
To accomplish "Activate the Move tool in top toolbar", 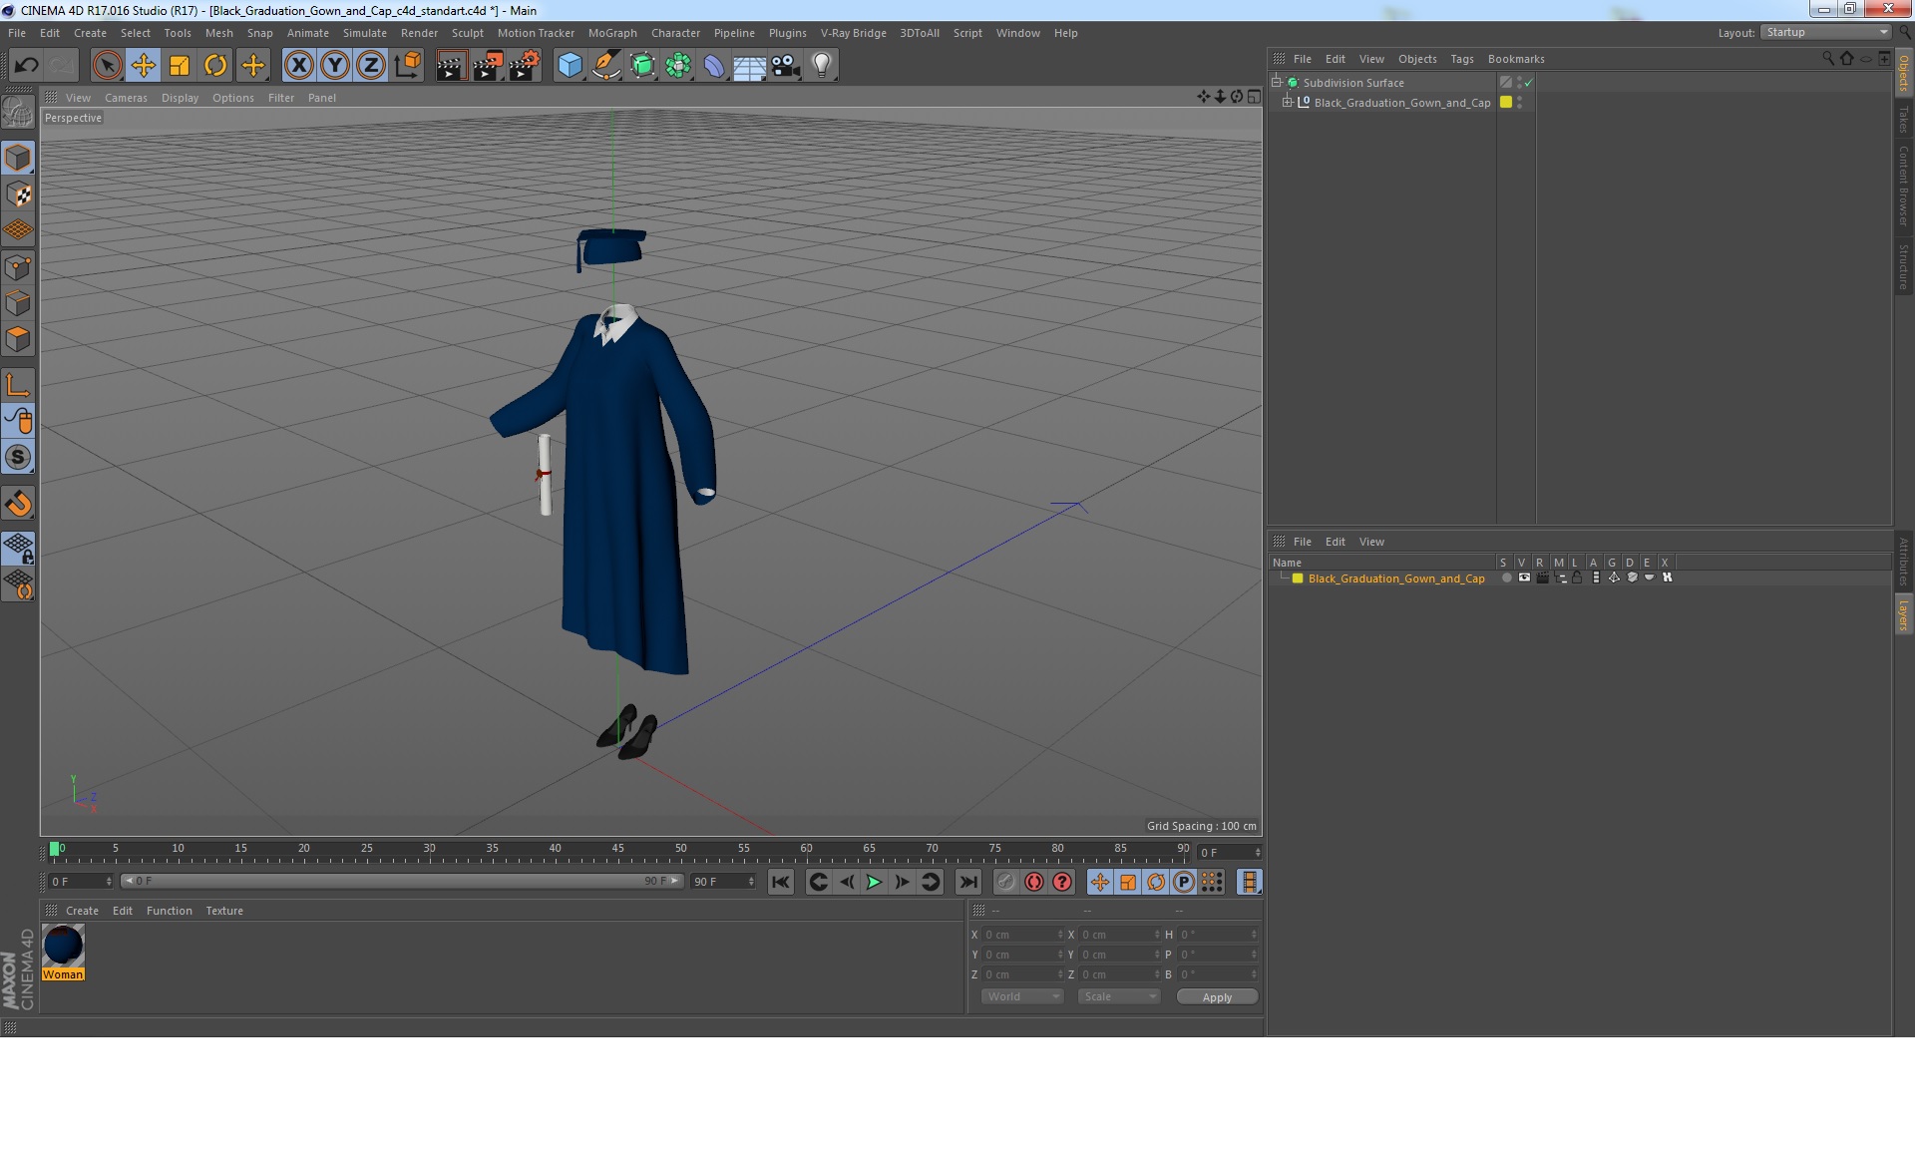I will tap(143, 66).
